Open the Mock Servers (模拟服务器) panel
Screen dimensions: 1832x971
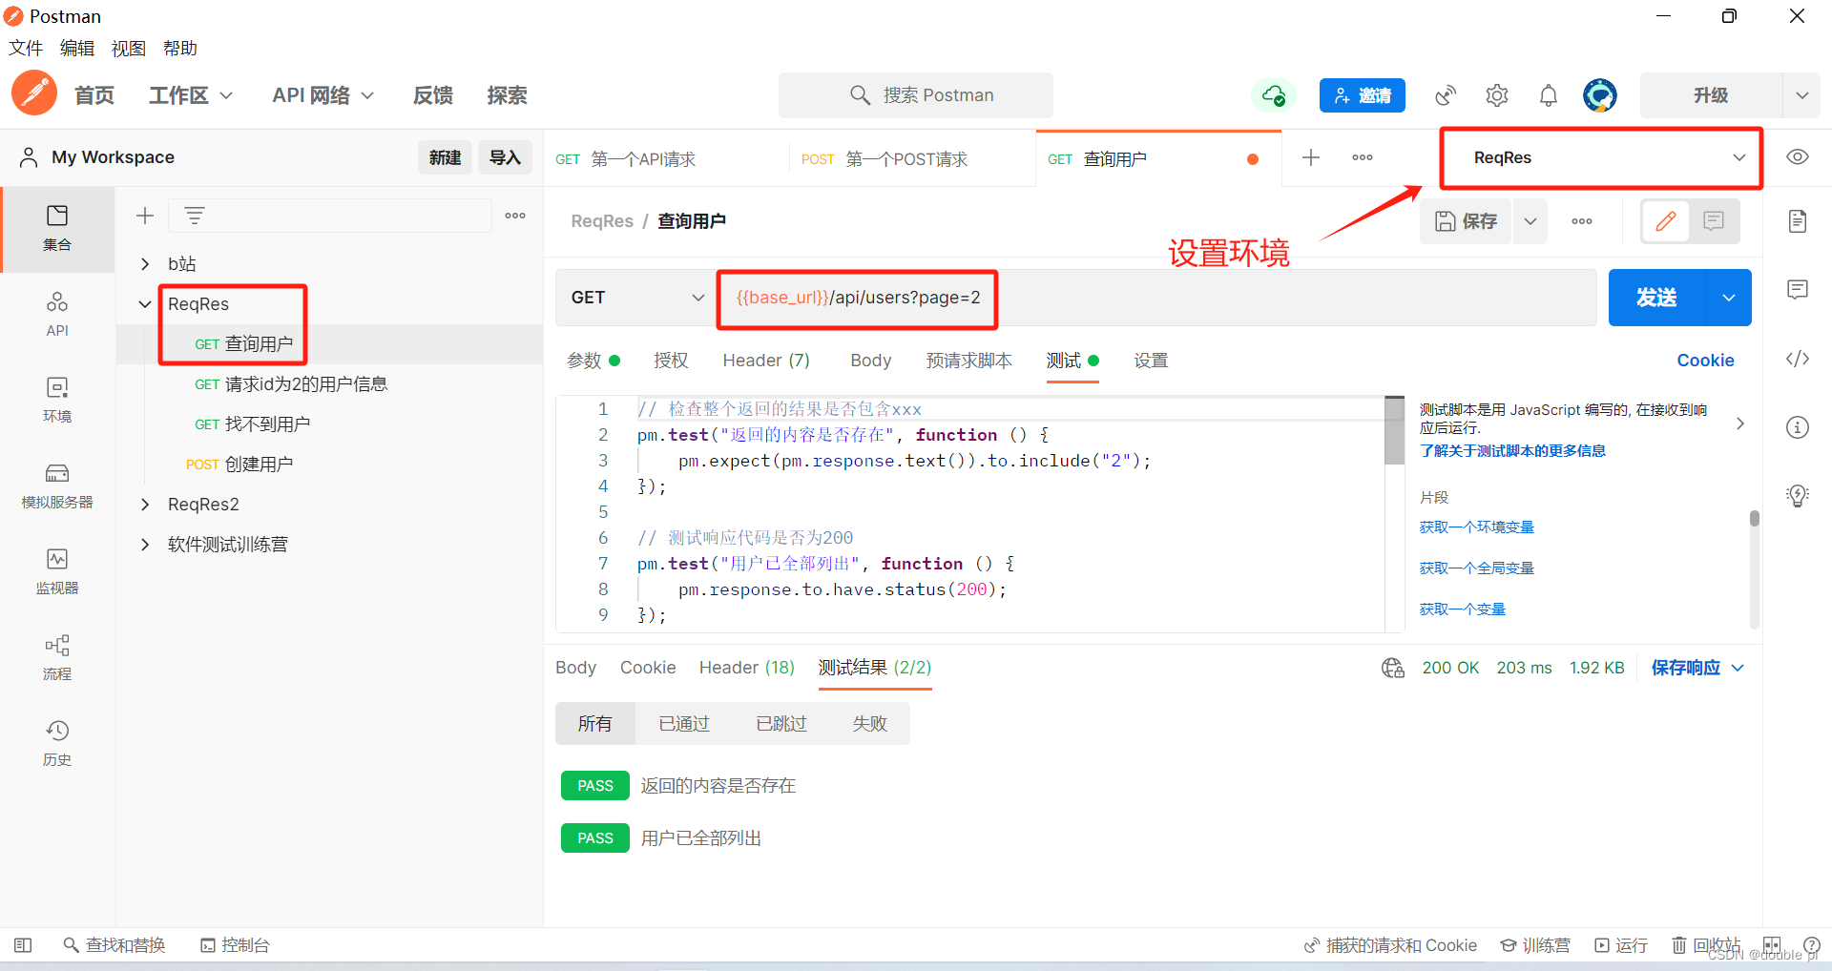(57, 486)
